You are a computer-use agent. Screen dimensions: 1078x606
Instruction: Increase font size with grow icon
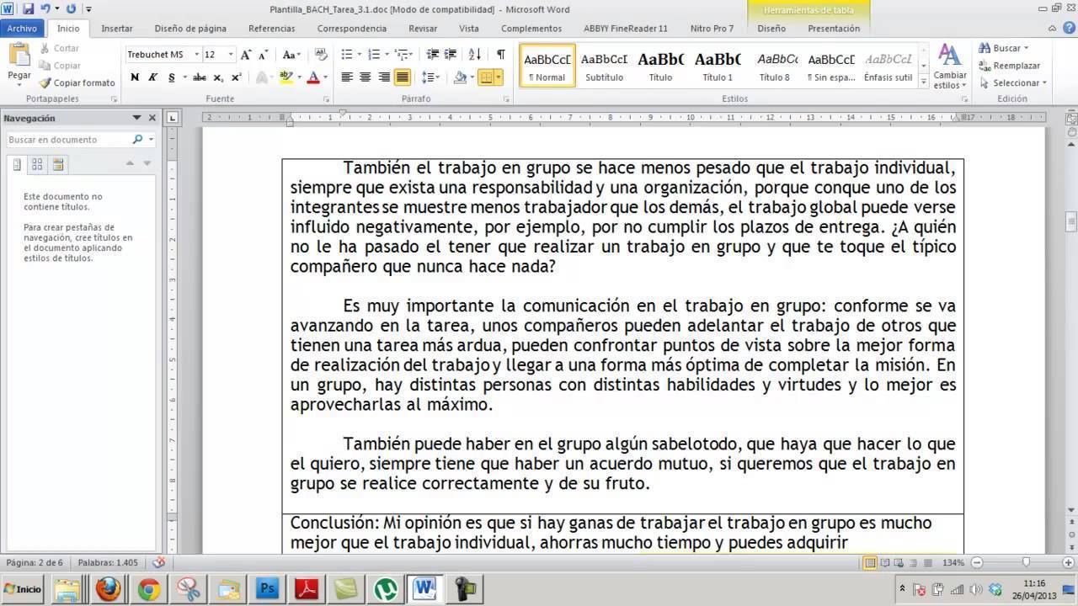(x=246, y=55)
